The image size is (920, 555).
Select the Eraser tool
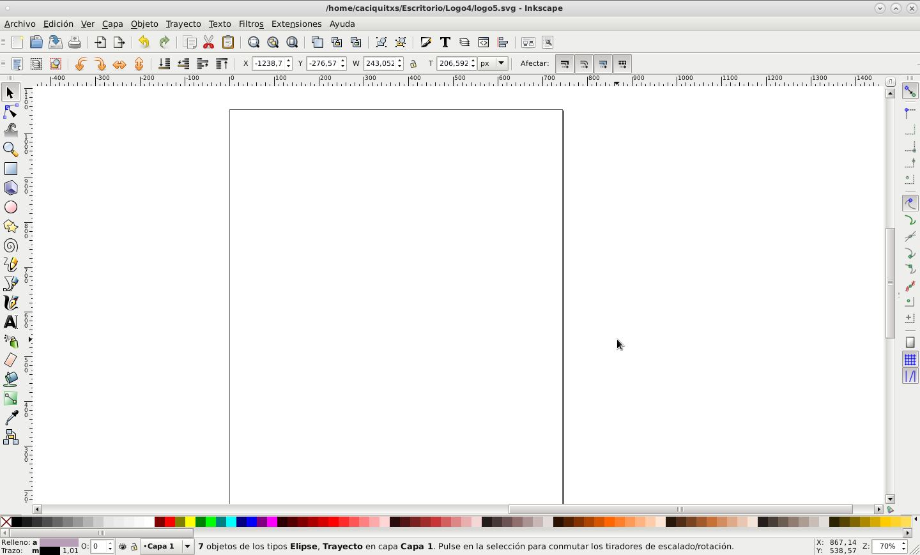[11, 360]
